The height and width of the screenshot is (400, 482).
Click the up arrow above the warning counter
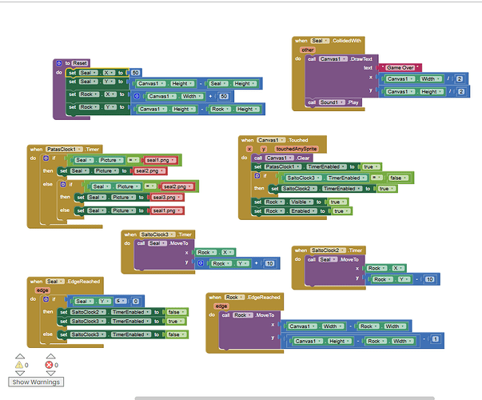pyautogui.click(x=18, y=356)
